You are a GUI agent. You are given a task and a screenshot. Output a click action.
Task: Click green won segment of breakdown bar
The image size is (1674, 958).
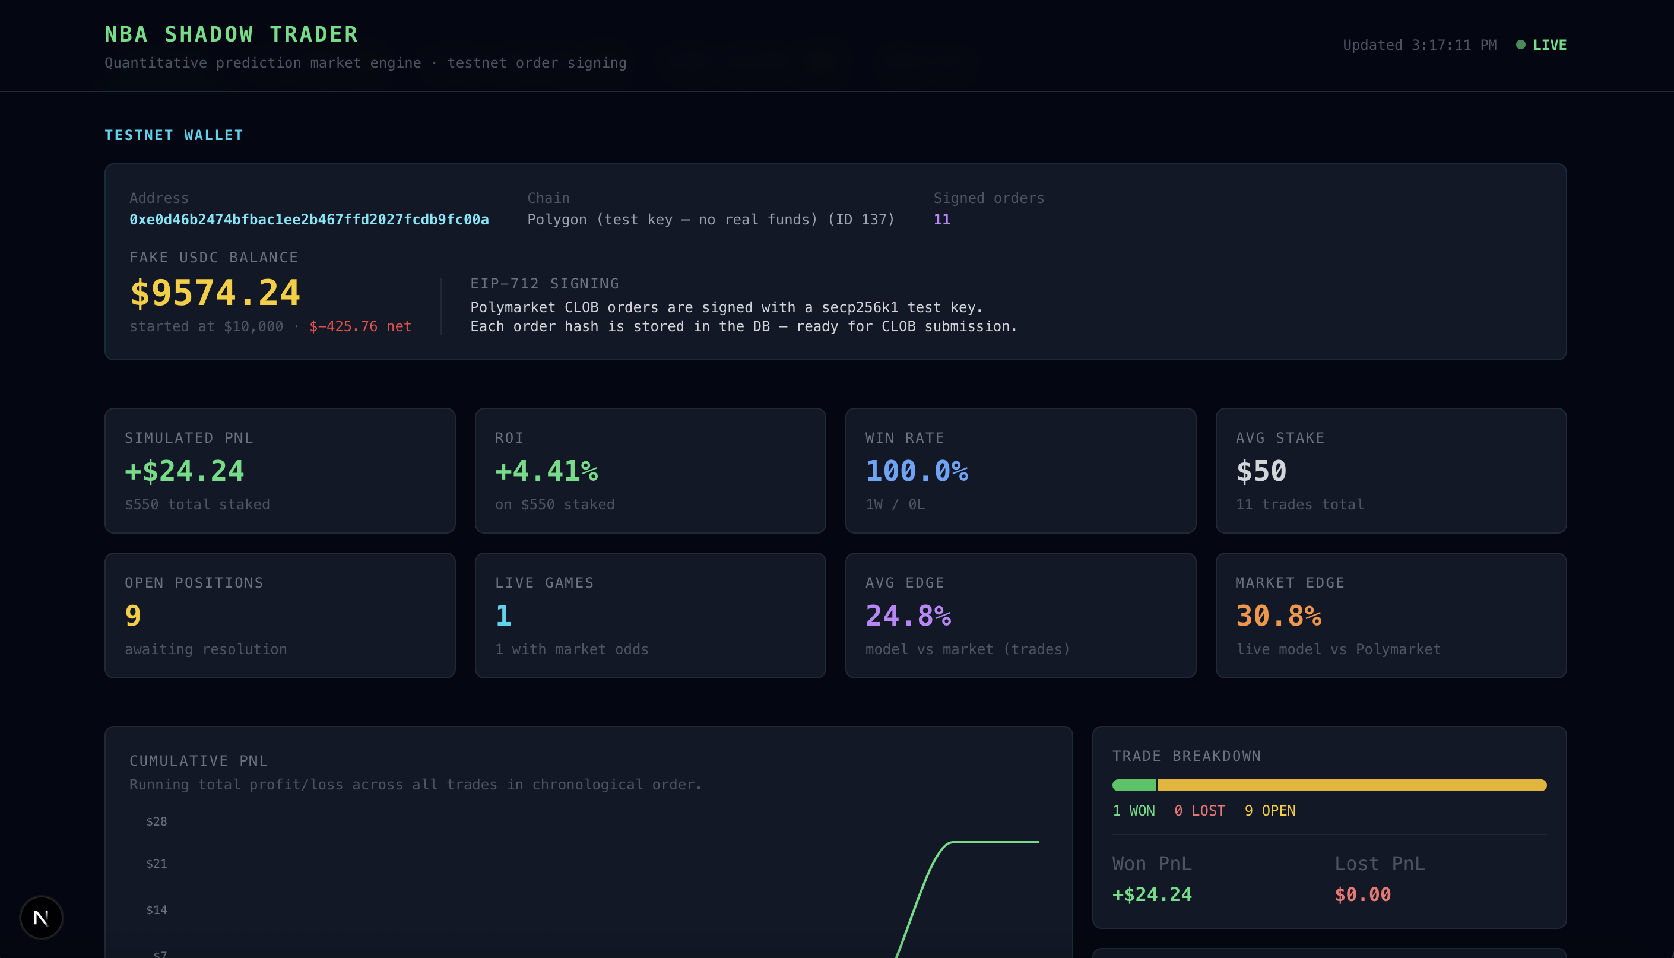click(x=1133, y=785)
